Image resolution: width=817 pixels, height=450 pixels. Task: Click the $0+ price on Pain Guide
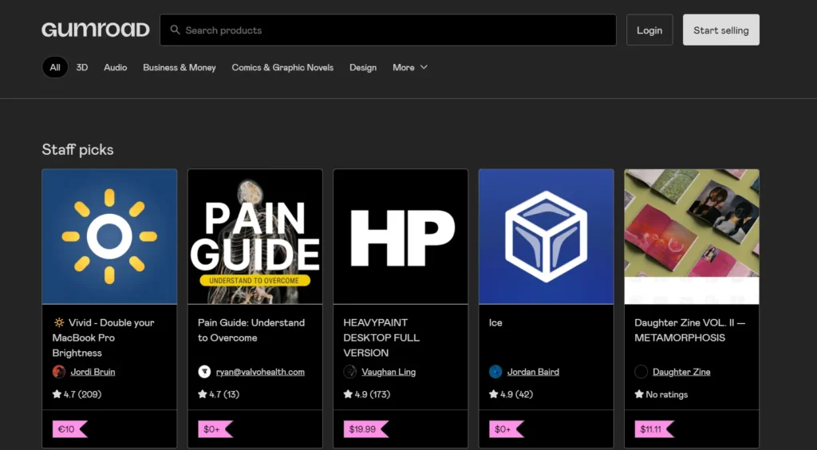pyautogui.click(x=215, y=429)
